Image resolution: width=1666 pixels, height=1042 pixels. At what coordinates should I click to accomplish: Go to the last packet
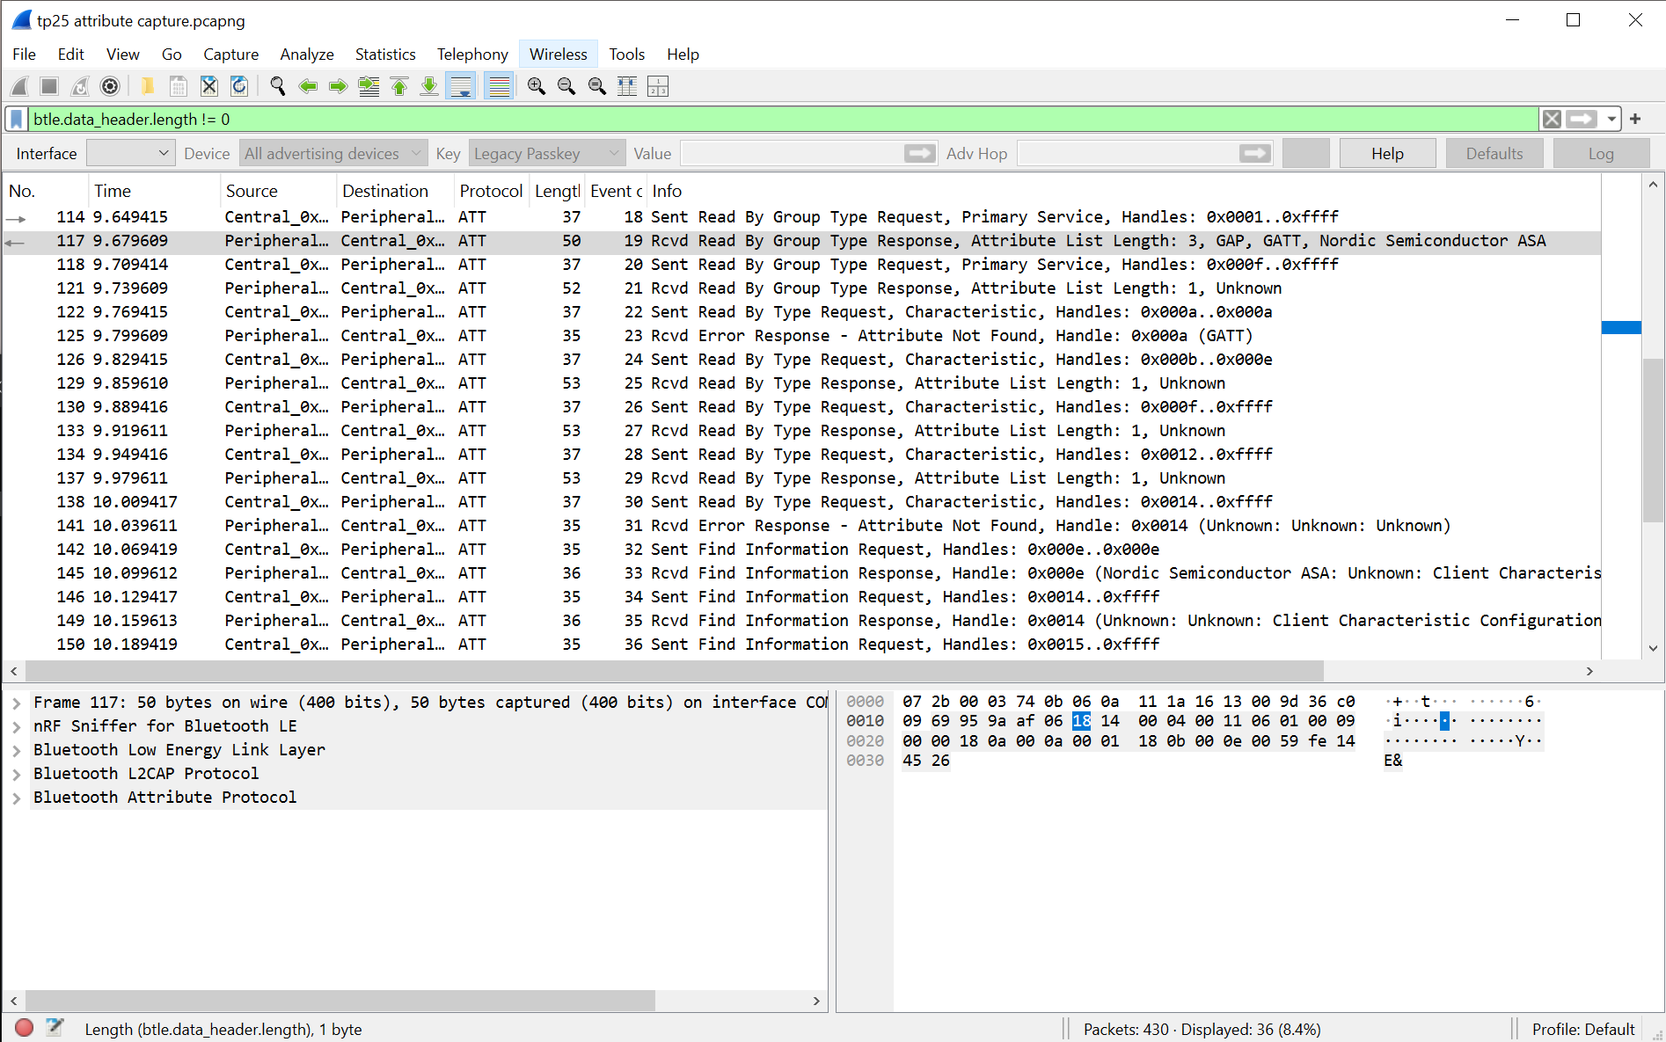point(429,85)
